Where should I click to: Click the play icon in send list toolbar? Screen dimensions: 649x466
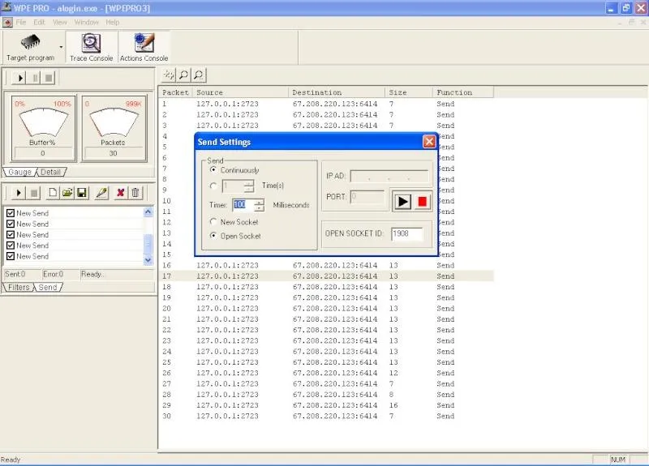[x=18, y=193]
